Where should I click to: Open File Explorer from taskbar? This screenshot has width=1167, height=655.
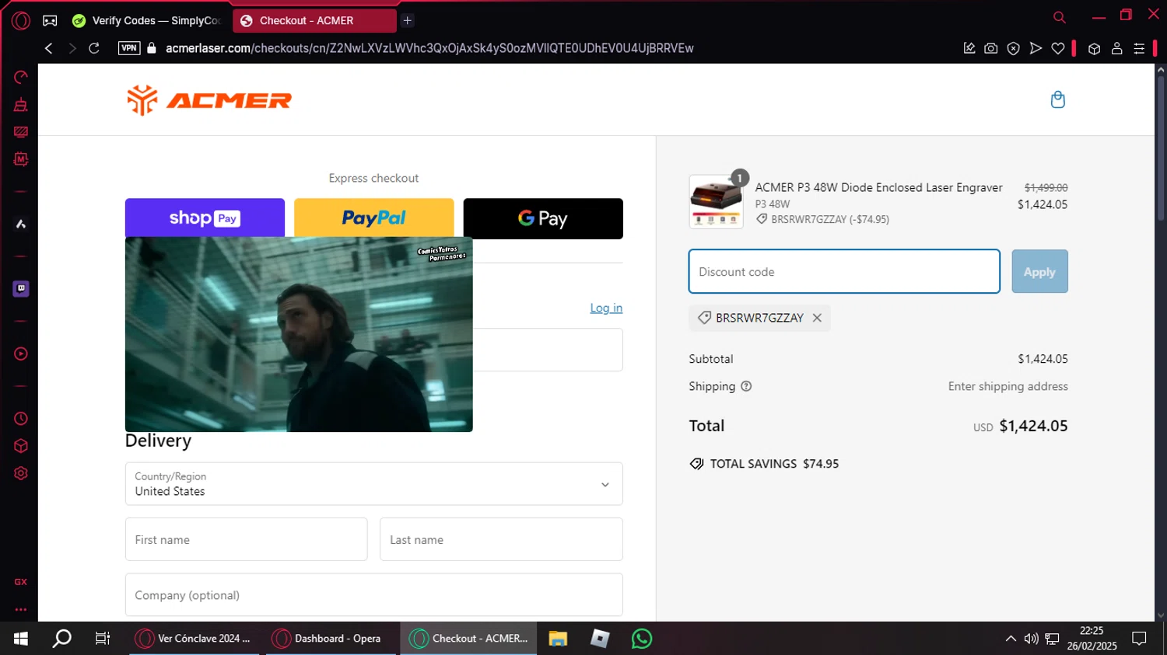click(558, 639)
